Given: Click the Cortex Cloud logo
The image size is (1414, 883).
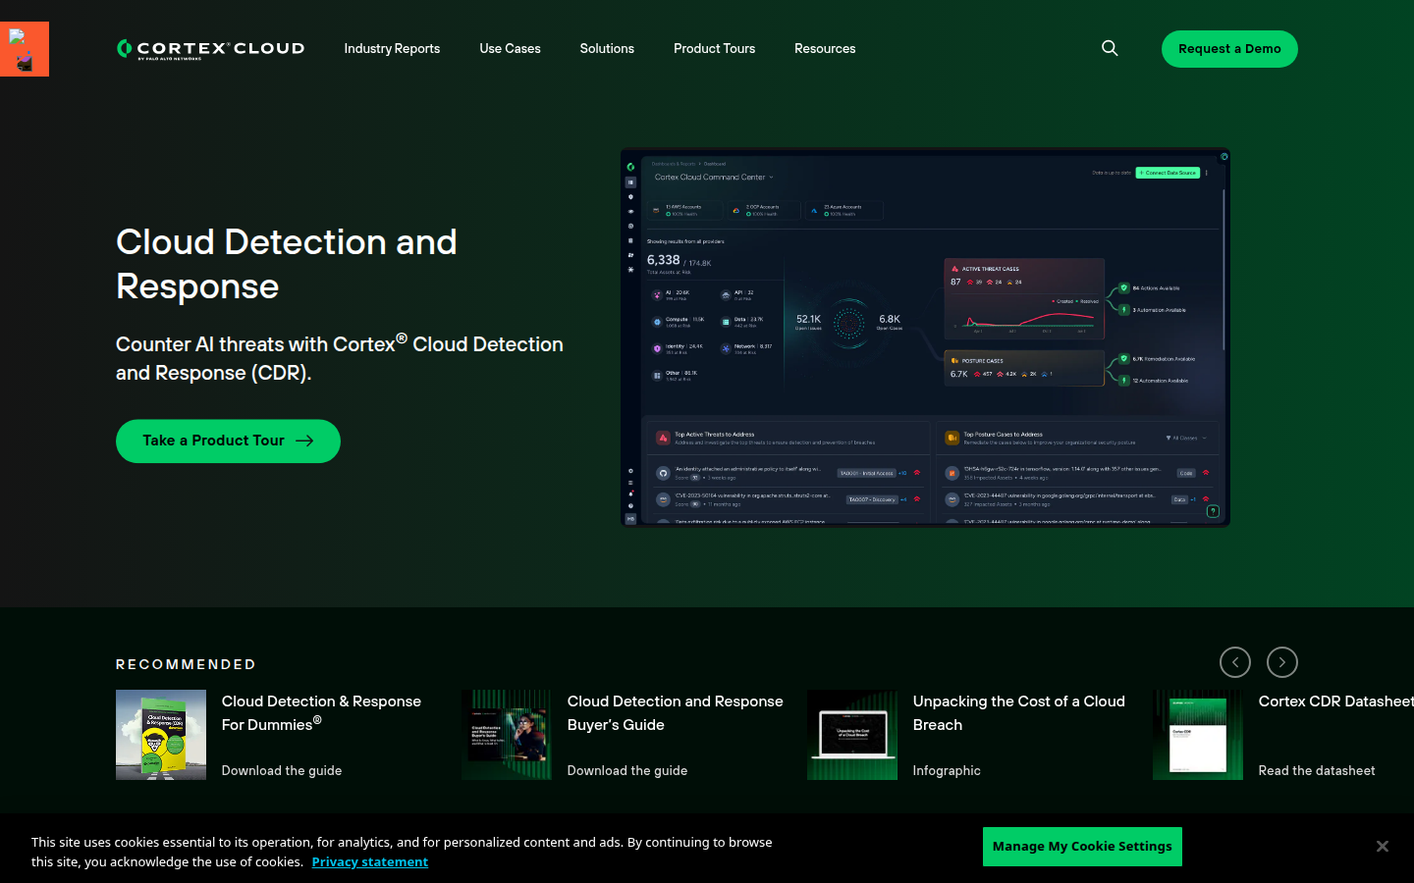Looking at the screenshot, I should click(210, 49).
